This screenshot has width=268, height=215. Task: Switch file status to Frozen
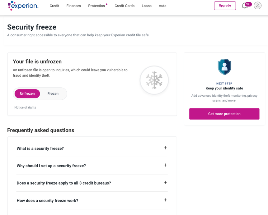click(x=53, y=94)
